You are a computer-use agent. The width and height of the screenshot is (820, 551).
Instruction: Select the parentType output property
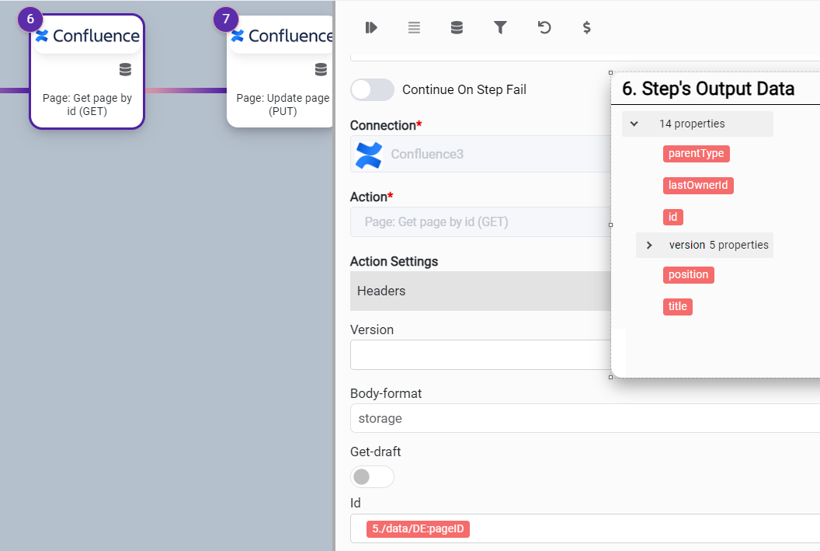tap(696, 154)
